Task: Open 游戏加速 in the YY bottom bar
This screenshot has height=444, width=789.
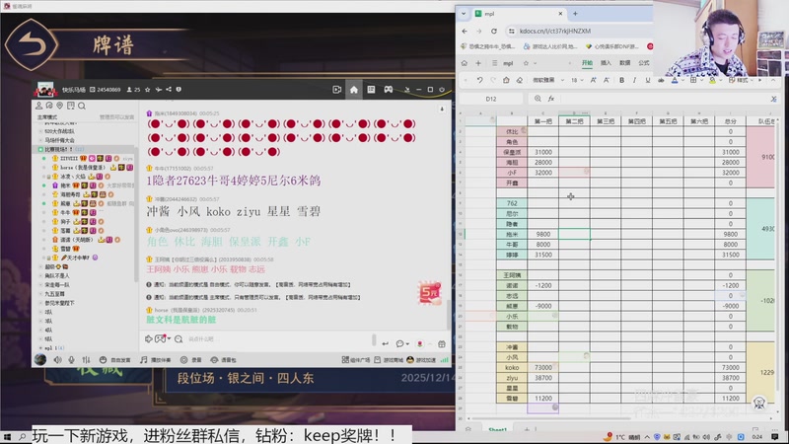Action: pos(422,360)
